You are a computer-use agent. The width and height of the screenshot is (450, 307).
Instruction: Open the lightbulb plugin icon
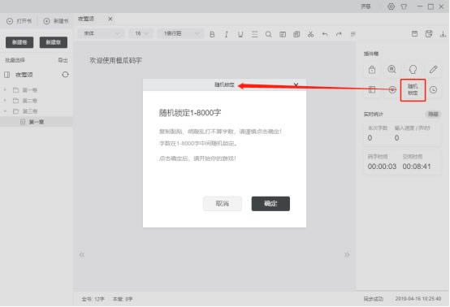[413, 69]
